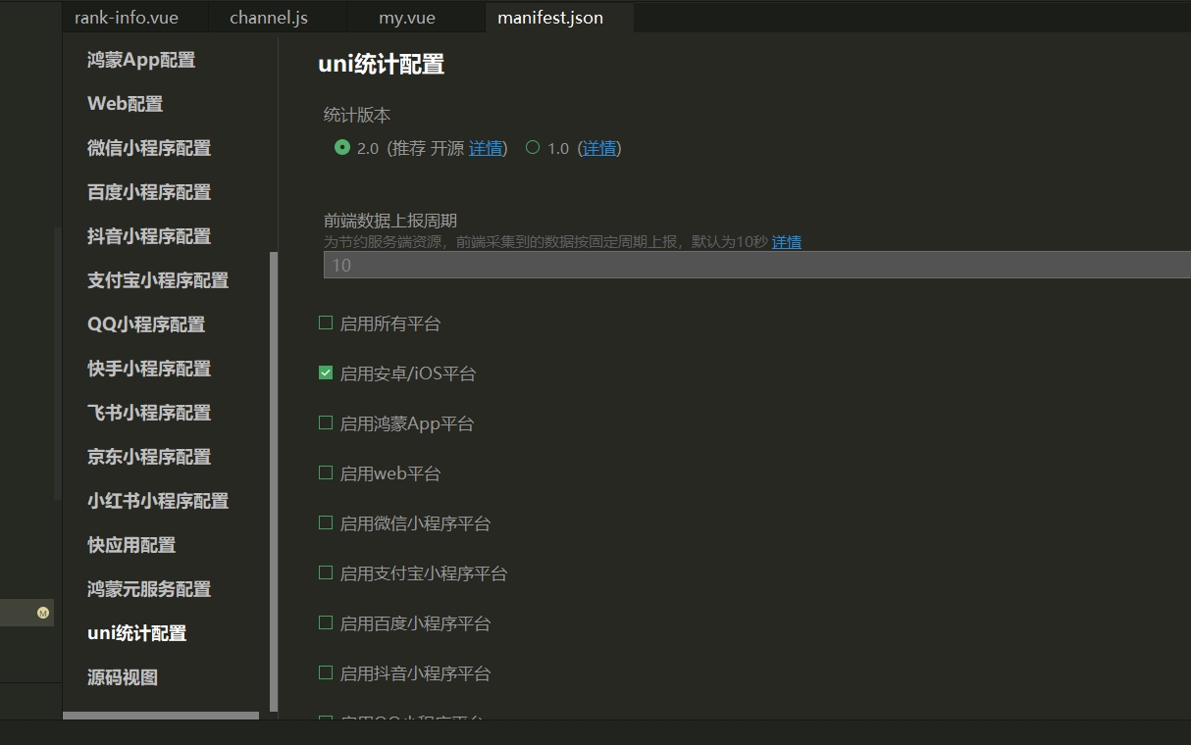Open 鸿蒙元服务配置 section

pos(149,589)
